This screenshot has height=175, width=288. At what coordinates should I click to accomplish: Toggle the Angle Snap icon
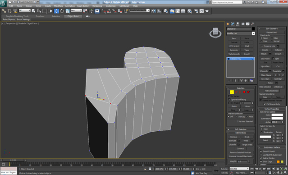tap(109, 11)
